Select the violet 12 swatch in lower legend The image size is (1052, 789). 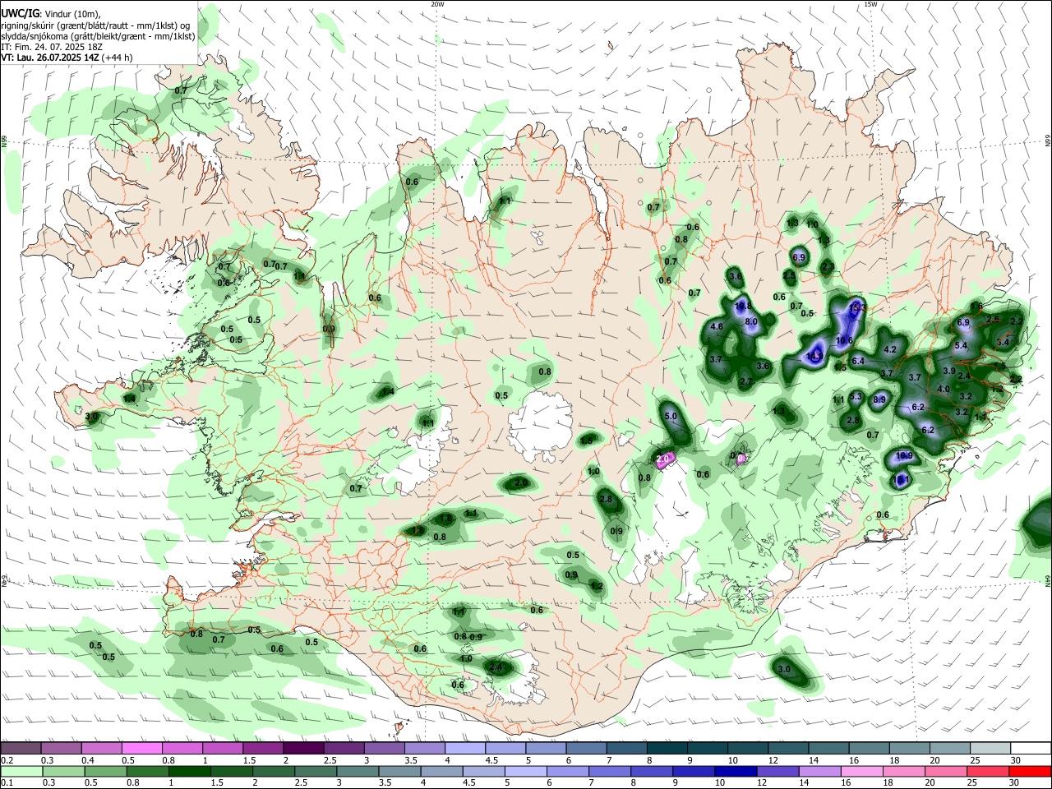[778, 771]
